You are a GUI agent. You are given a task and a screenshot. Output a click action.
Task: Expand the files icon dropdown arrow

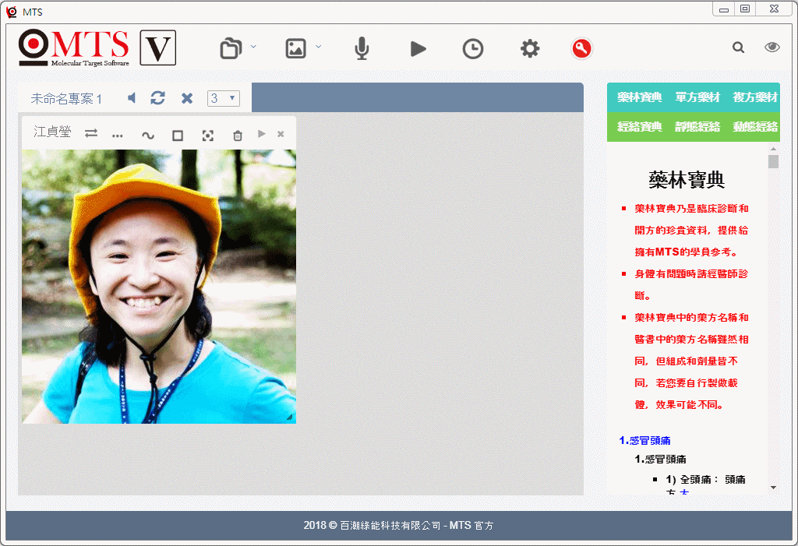coord(253,47)
